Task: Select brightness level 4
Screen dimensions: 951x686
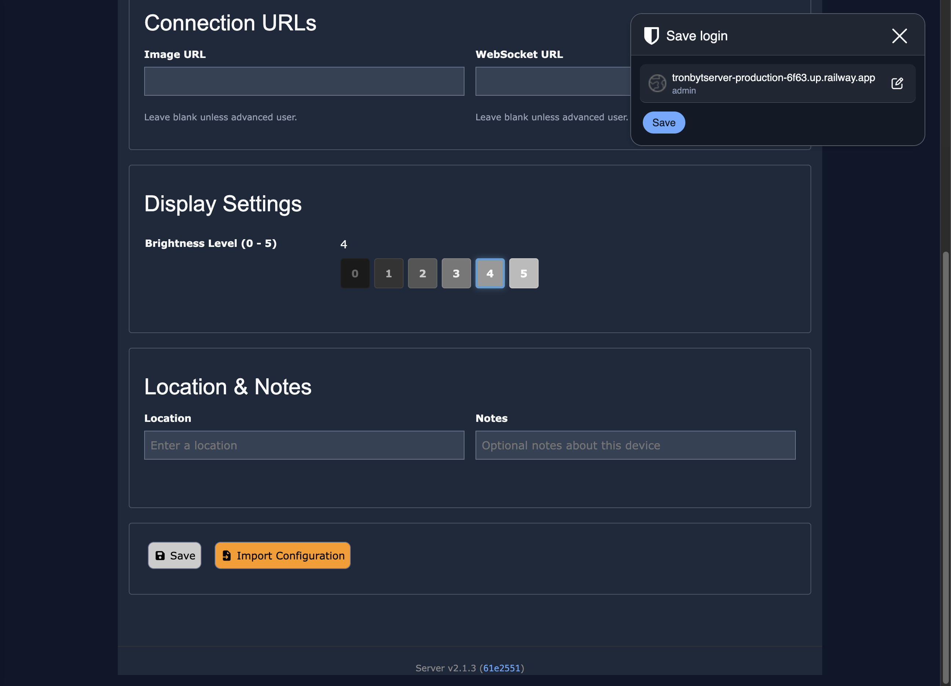Action: pyautogui.click(x=490, y=273)
